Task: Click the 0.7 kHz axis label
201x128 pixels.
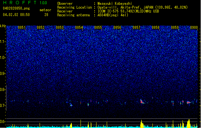Action: click(x=3, y=106)
